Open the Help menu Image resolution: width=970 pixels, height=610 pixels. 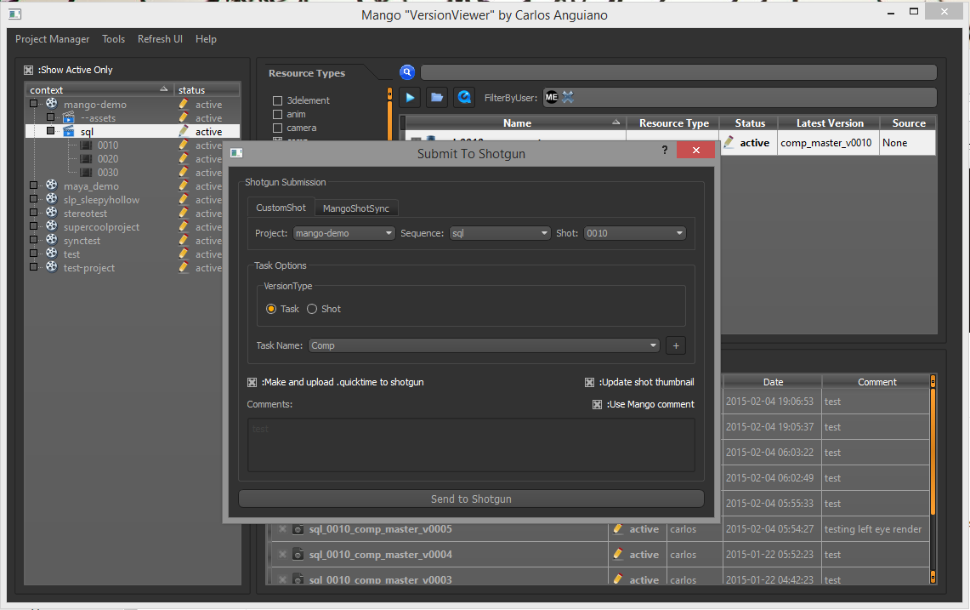(206, 39)
